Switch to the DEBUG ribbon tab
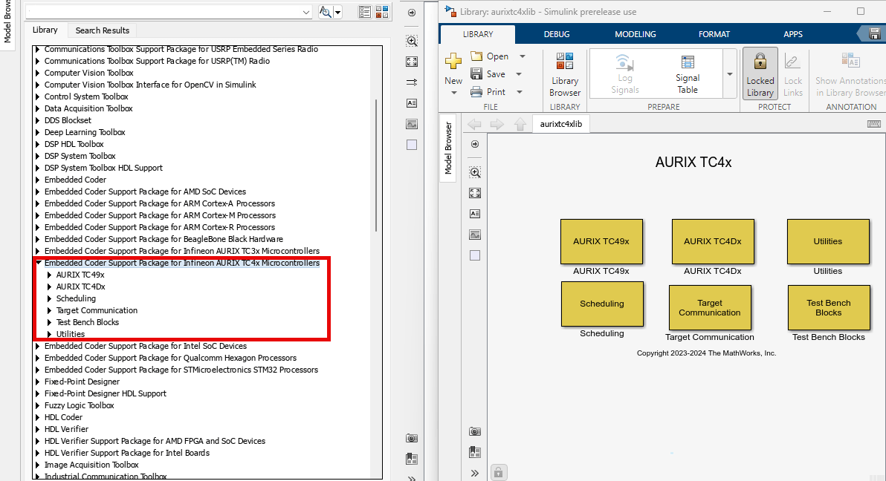 point(557,34)
